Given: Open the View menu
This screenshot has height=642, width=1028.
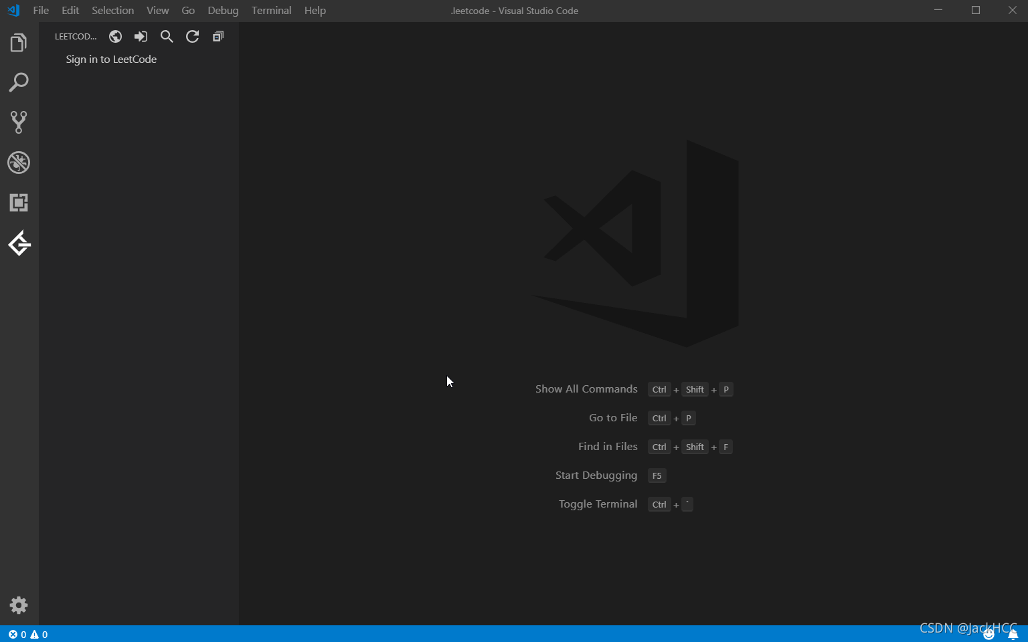Looking at the screenshot, I should pos(158,11).
